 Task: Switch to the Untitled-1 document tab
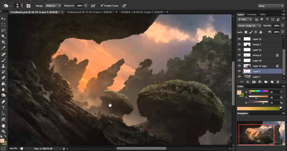143,12
